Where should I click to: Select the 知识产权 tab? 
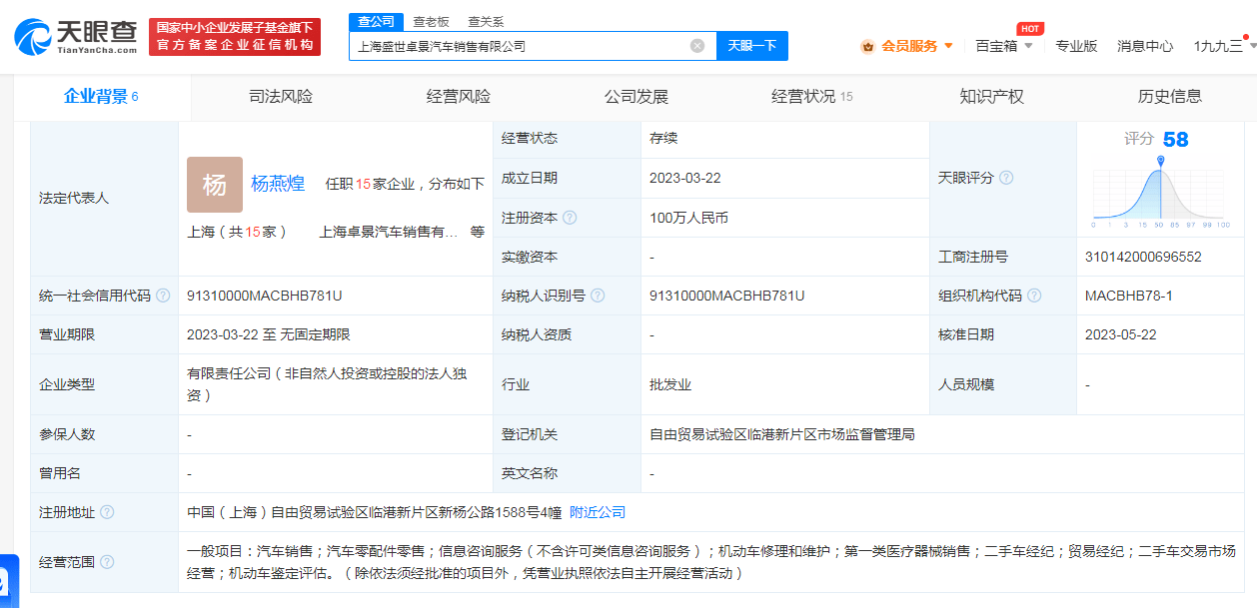pyautogui.click(x=992, y=97)
